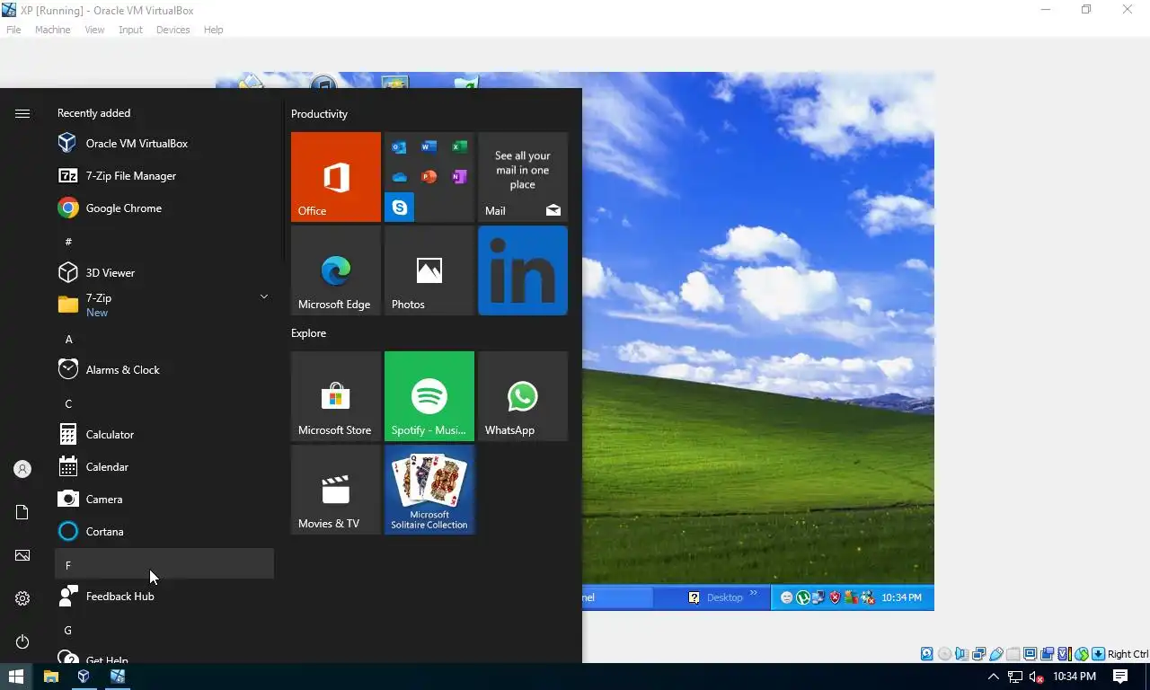Viewport: 1150px width, 690px height.
Task: Click the Explore group heading
Action: click(x=308, y=333)
